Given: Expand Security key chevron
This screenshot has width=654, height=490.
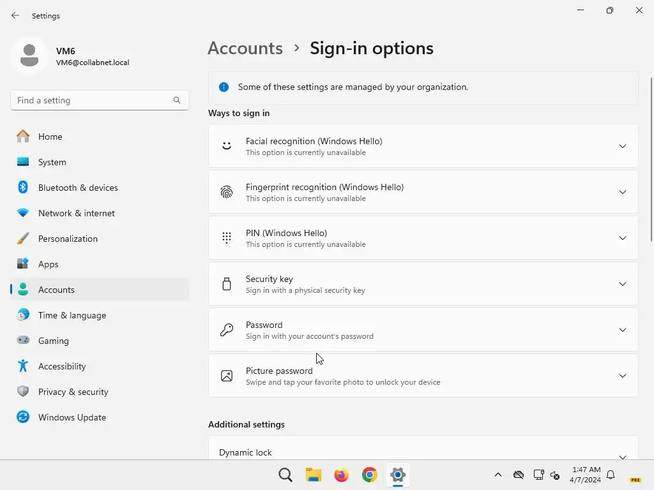Looking at the screenshot, I should coord(622,284).
